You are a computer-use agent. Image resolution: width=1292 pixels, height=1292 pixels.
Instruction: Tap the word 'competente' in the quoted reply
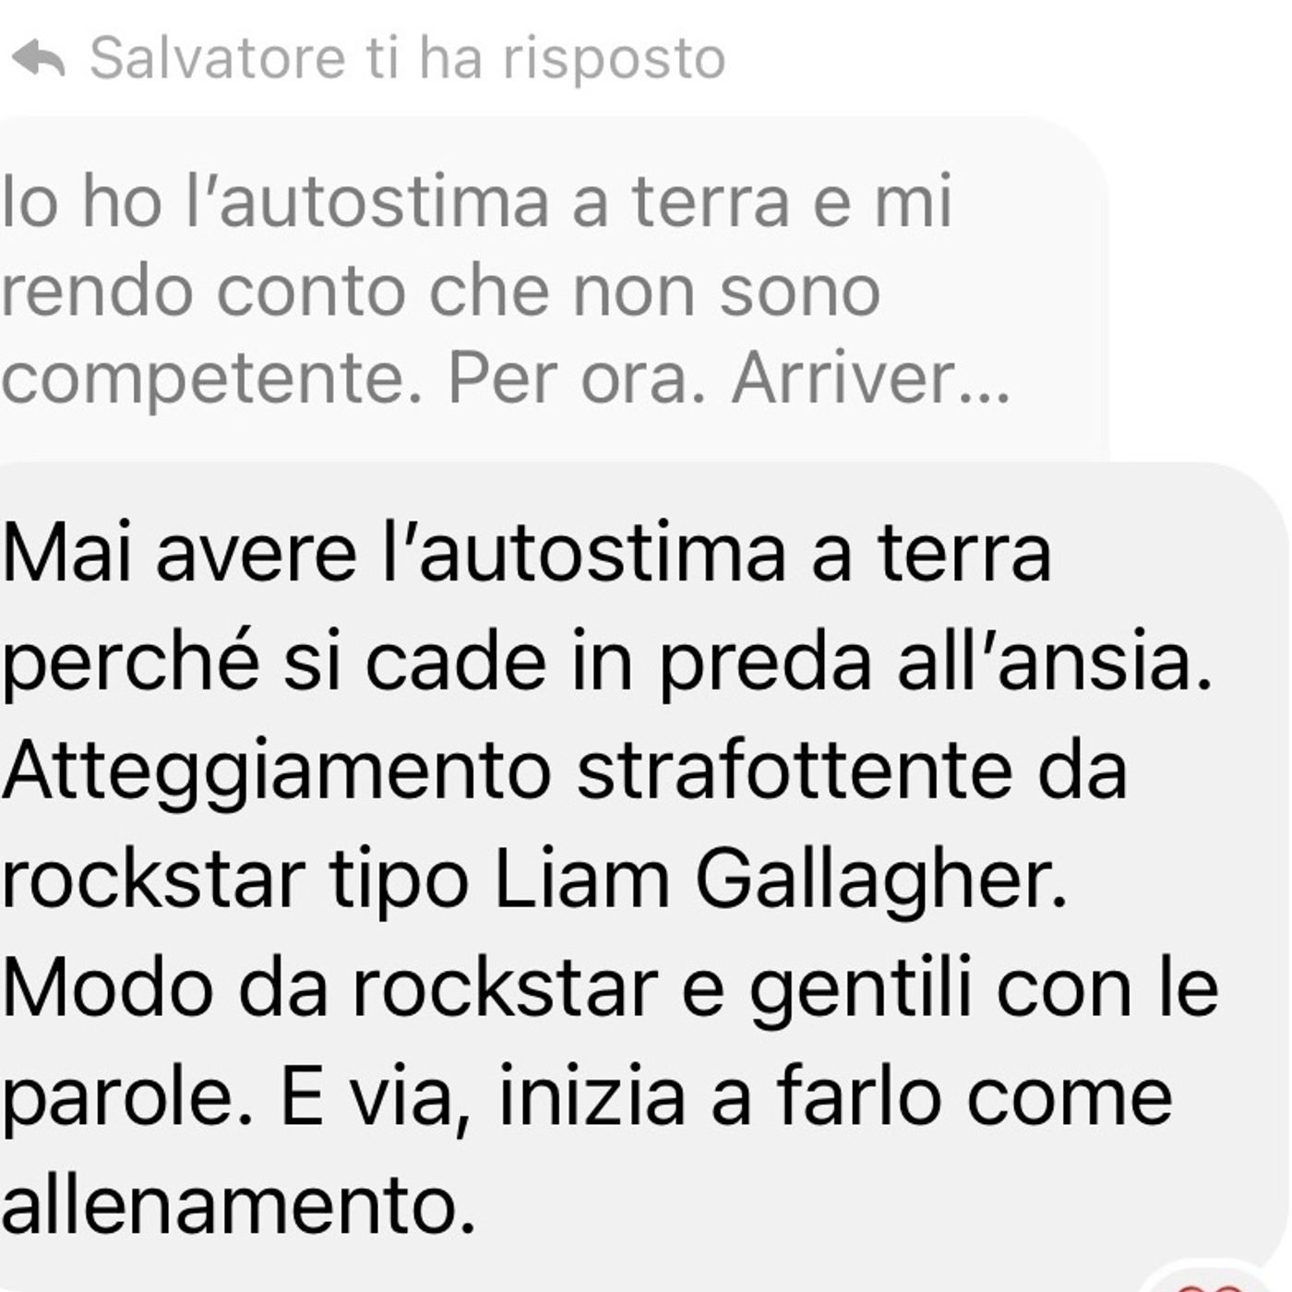tap(204, 380)
